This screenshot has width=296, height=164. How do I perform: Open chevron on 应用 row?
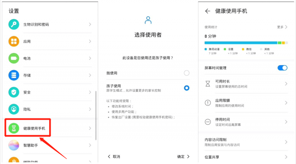[90, 41]
